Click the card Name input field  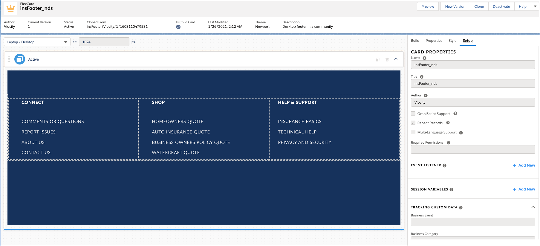point(473,65)
